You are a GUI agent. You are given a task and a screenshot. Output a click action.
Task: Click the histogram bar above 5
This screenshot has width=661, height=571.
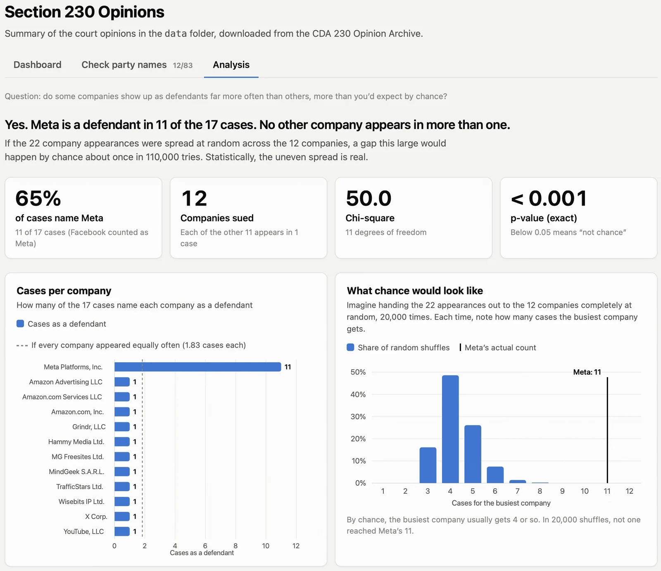pyautogui.click(x=473, y=454)
